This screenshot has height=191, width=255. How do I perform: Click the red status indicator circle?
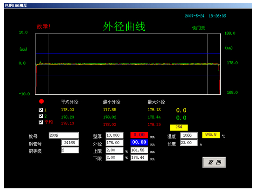41,101
